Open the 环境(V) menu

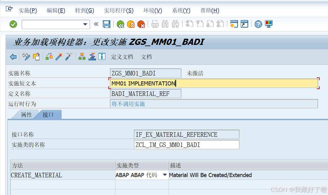[x=153, y=11]
